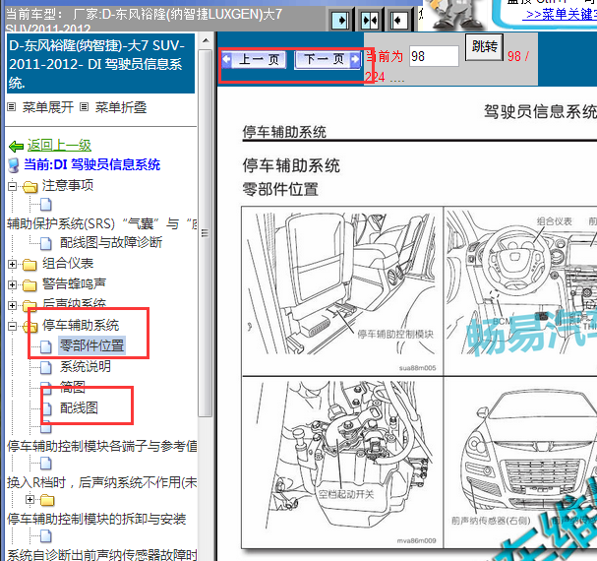Open 辅助保护系统(SRS) document entry
This screenshot has height=561, width=597.
102,223
